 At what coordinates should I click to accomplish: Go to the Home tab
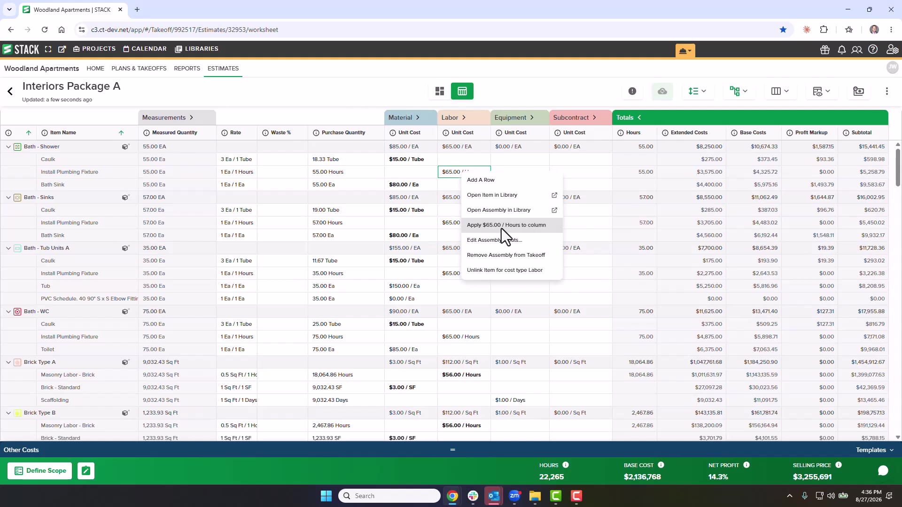(95, 69)
